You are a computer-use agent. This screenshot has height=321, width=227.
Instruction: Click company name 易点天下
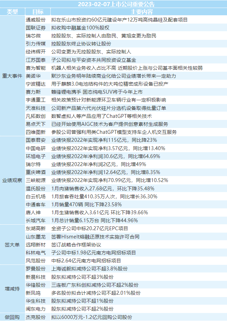click(x=36, y=124)
